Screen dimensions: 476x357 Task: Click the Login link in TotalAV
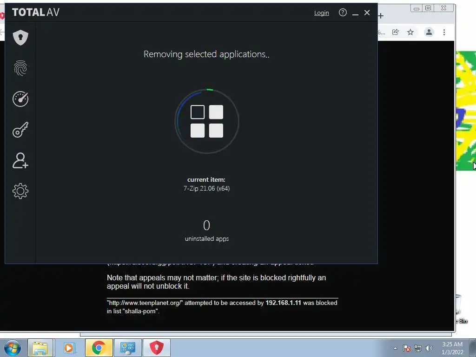[322, 13]
